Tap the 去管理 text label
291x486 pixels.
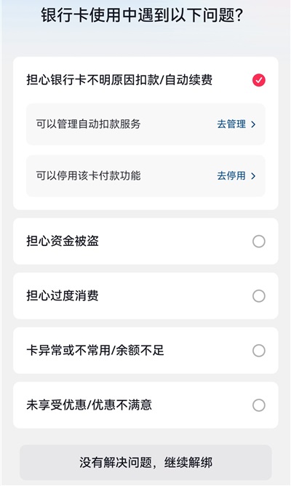coord(231,124)
